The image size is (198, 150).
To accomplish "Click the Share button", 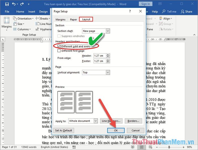I will [186, 12].
